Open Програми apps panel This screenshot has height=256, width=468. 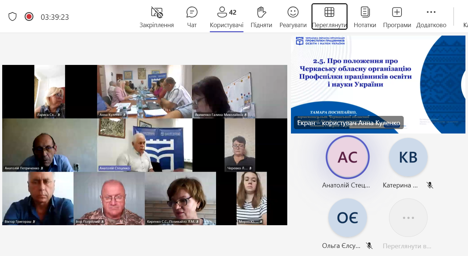[x=397, y=17]
